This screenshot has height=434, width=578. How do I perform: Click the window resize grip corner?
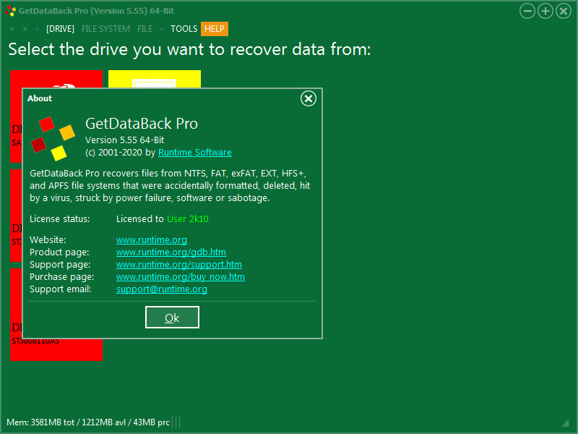[x=566, y=423]
